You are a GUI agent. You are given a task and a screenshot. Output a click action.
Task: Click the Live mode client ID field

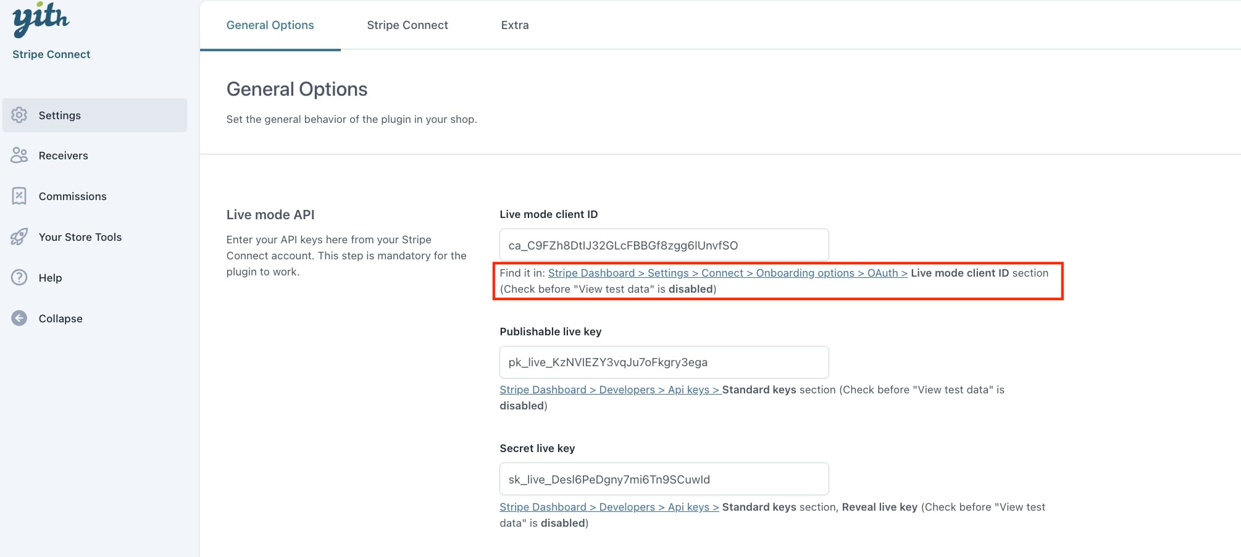[x=664, y=245]
